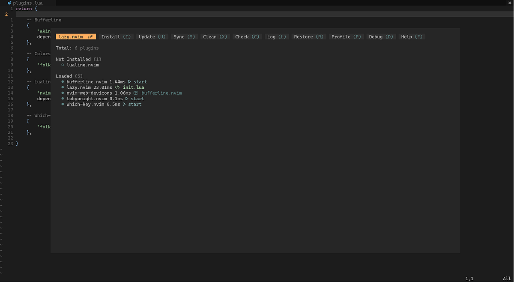
Task: Click line number 23 in the editor gutter
Action: pyautogui.click(x=10, y=144)
